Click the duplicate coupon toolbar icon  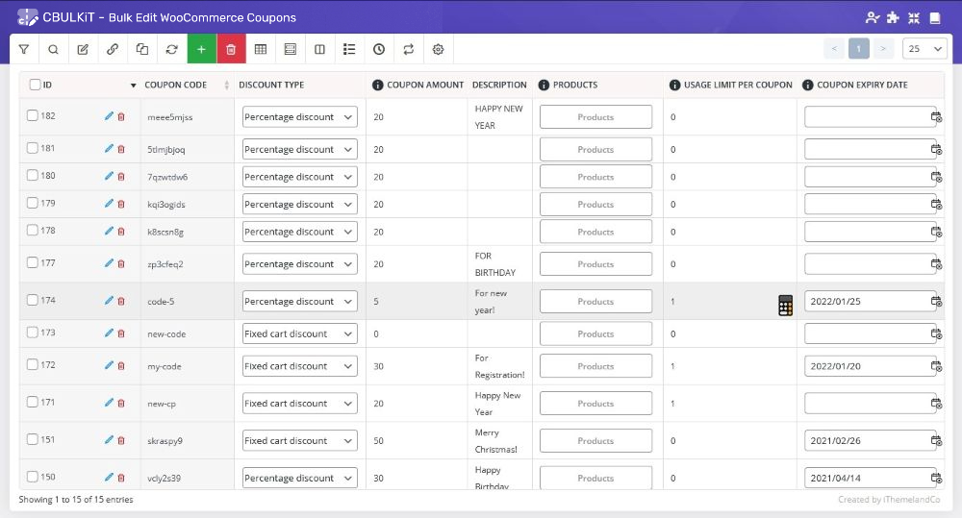[142, 49]
